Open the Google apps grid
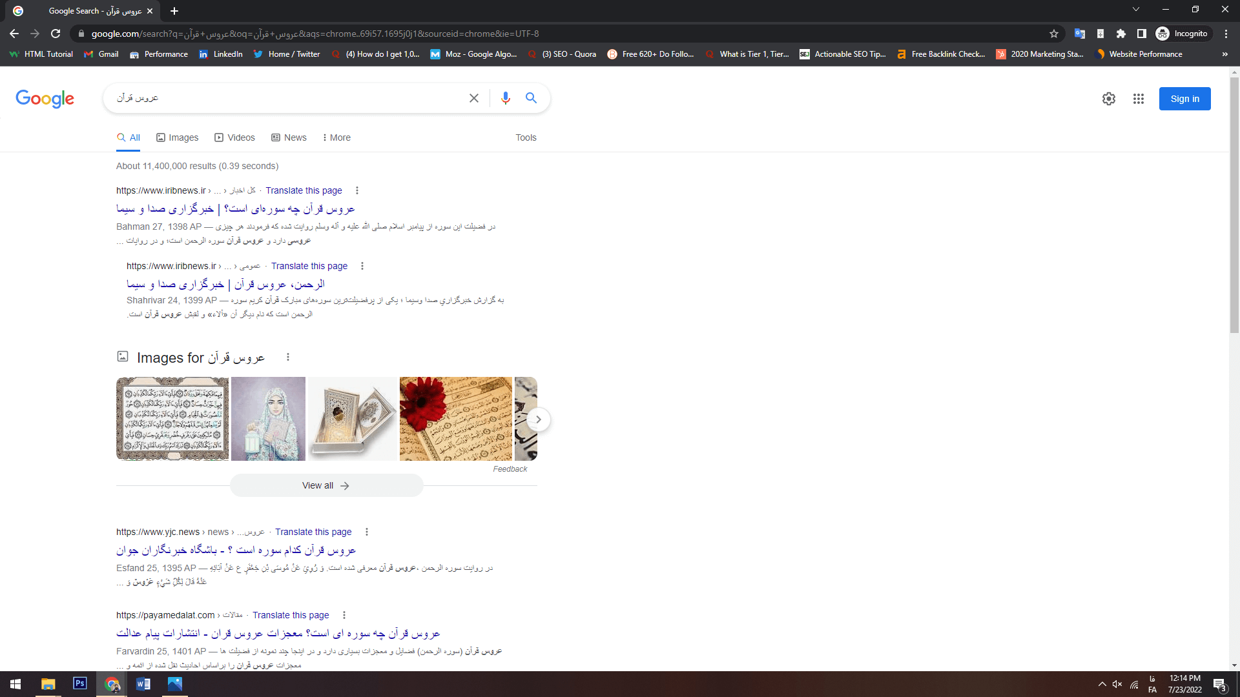1240x697 pixels. coord(1139,99)
